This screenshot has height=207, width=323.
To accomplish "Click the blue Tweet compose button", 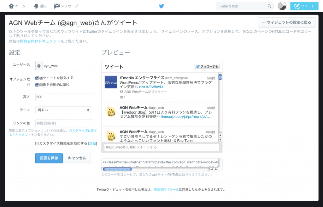I will coord(304,6).
